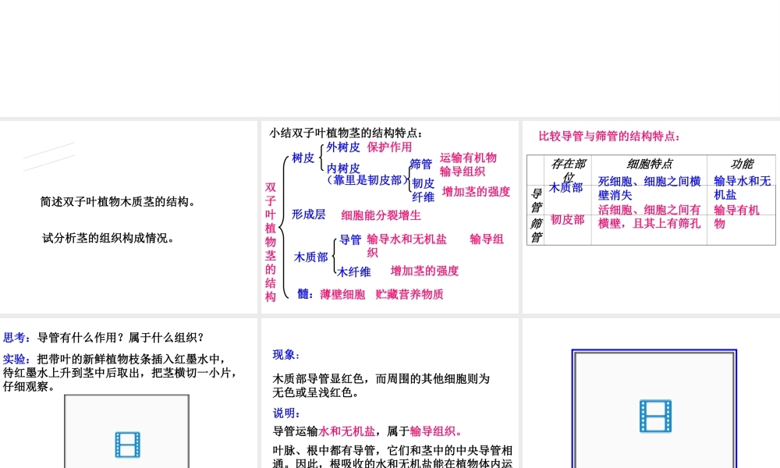Click the 筛管 row header in table

tap(536, 230)
